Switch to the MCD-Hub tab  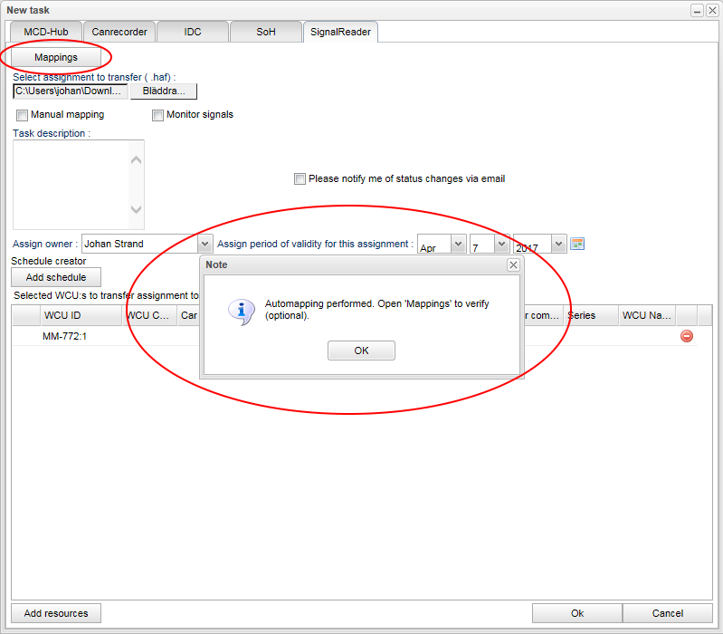click(46, 32)
